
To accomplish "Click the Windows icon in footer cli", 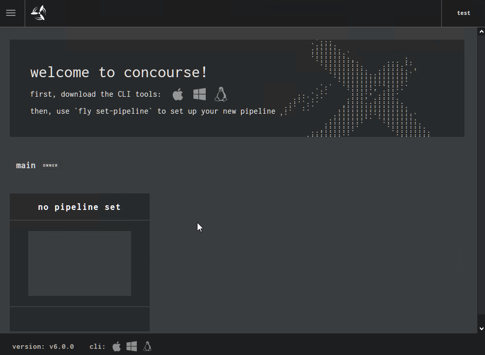I will [x=132, y=346].
